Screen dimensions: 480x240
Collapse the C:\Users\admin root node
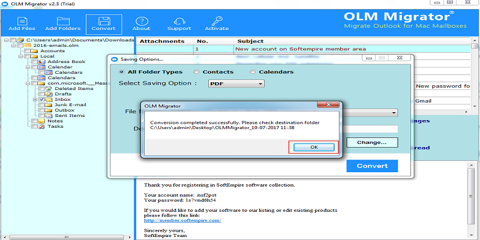[6, 40]
